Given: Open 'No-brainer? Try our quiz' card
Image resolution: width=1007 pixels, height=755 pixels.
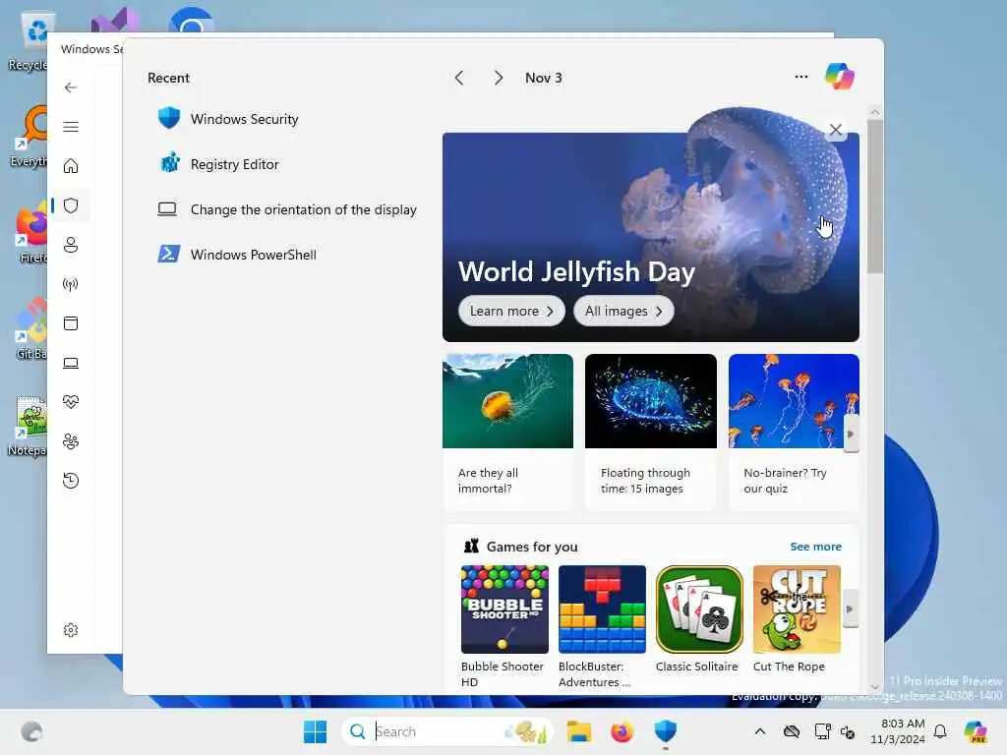Looking at the screenshot, I should click(794, 432).
